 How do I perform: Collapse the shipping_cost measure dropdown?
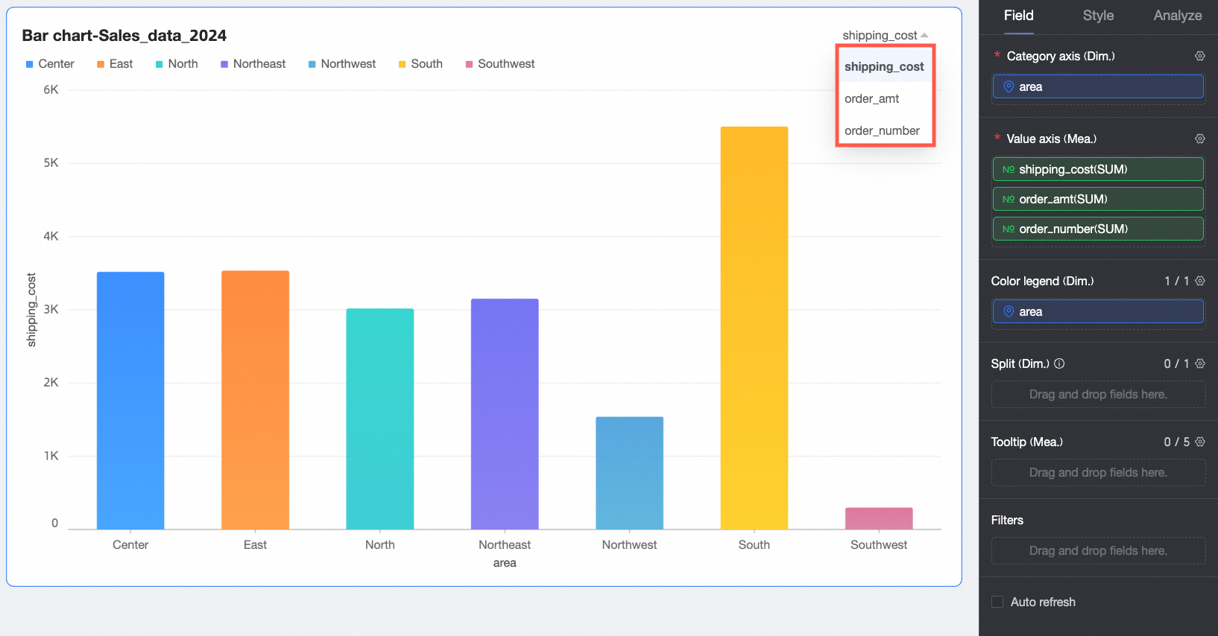[x=885, y=35]
